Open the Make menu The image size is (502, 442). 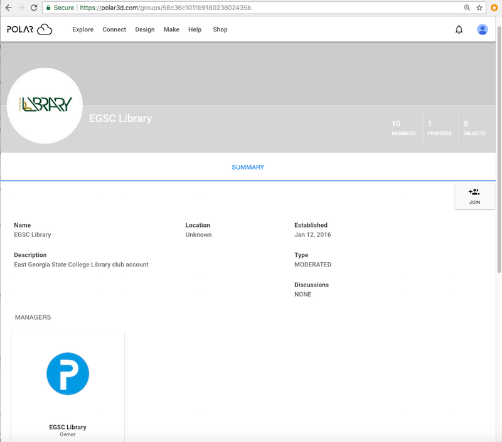coord(171,29)
